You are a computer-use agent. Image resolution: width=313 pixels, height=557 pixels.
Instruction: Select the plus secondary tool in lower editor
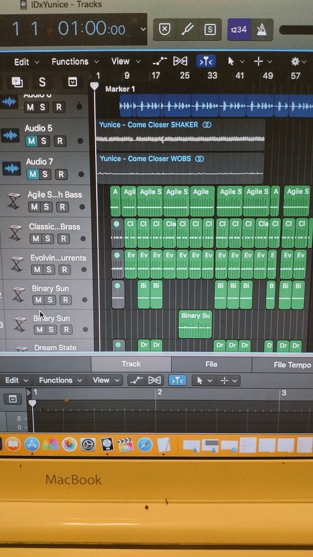224,381
